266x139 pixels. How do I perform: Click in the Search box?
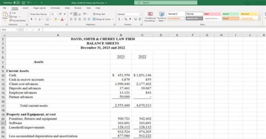point(166,3)
